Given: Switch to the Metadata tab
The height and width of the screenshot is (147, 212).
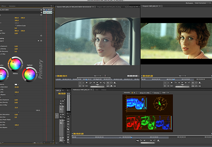Looking at the screenshot, I should coord(12,6).
